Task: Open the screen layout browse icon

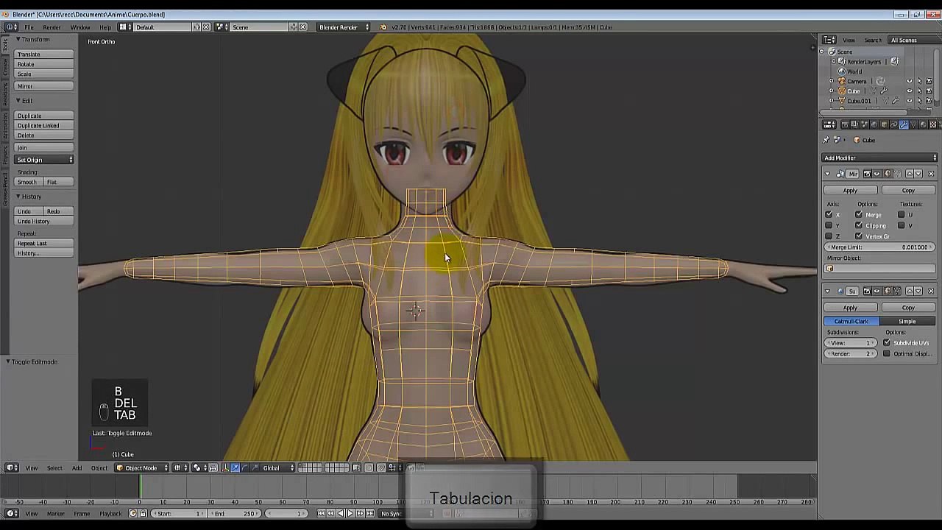Action: (124, 27)
